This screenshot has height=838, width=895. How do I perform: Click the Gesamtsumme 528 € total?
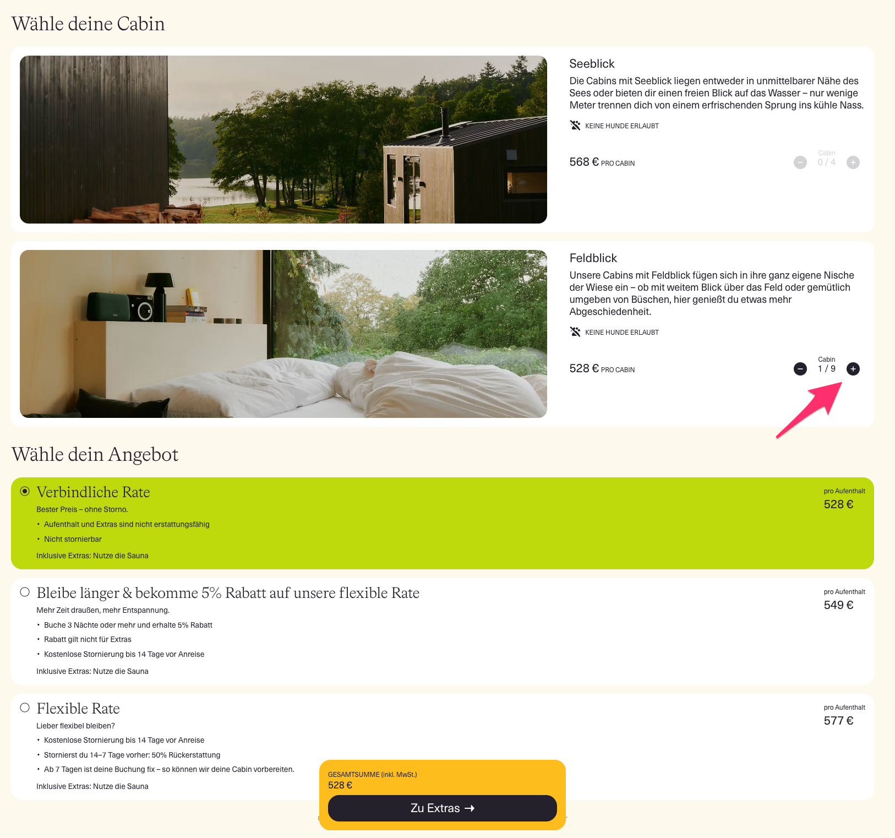click(x=340, y=785)
